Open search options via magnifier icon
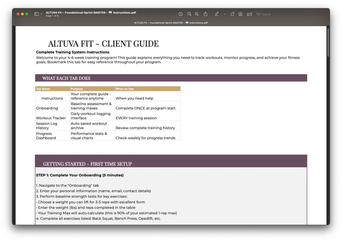 tap(259, 14)
